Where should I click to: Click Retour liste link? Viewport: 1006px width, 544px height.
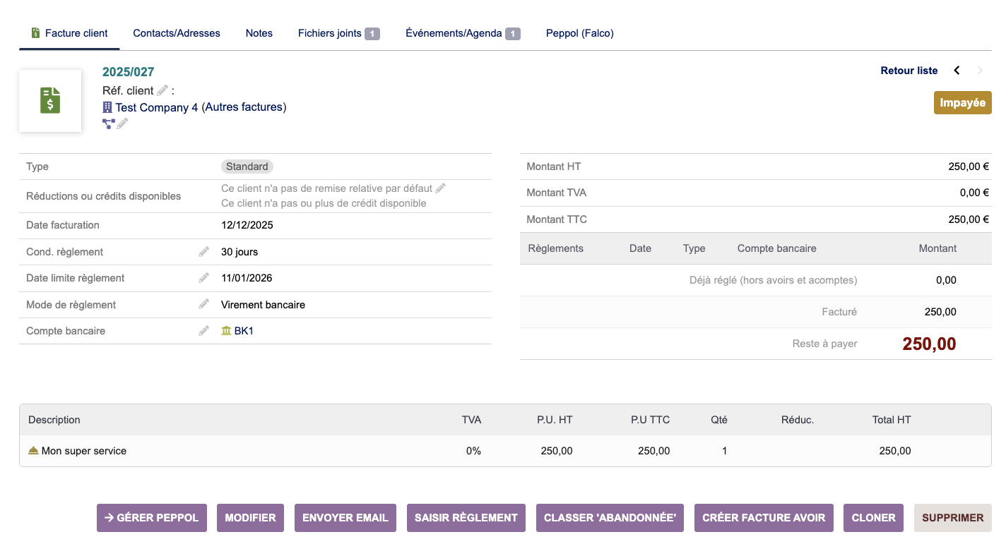[909, 71]
